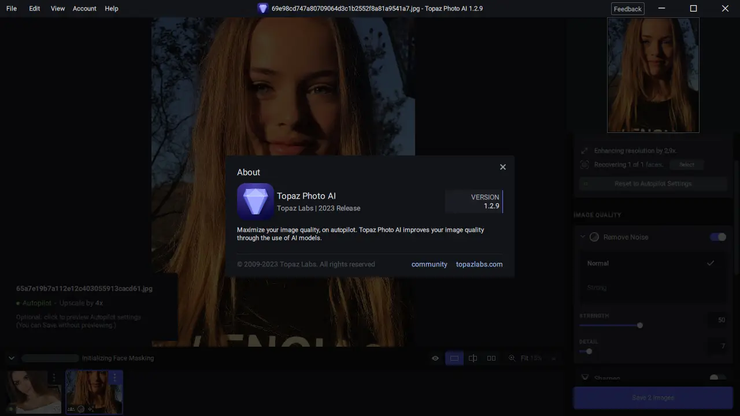Toggle the Sharpen switch
This screenshot has height=416, width=740.
[718, 378]
